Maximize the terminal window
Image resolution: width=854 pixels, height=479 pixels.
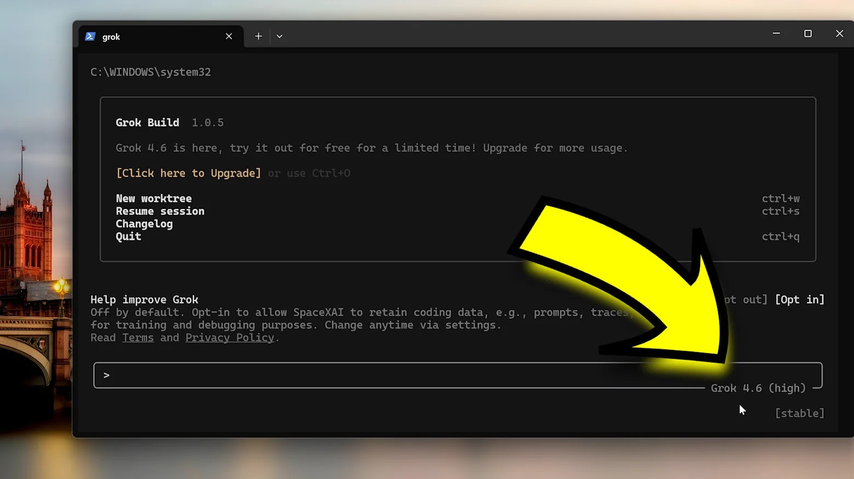pos(807,33)
